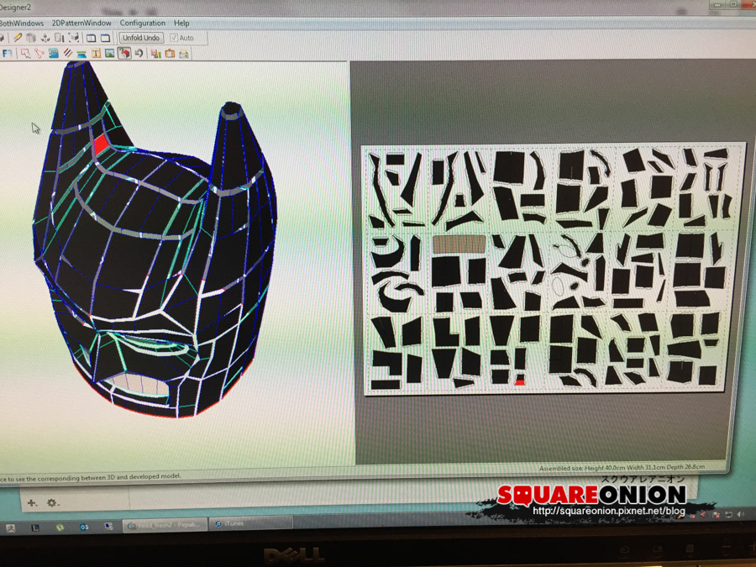Click the gray 3D box icon
This screenshot has height=567, width=756.
point(31,38)
